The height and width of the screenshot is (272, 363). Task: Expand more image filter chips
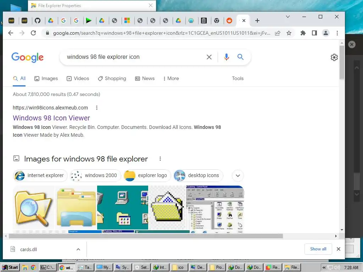coord(238,175)
